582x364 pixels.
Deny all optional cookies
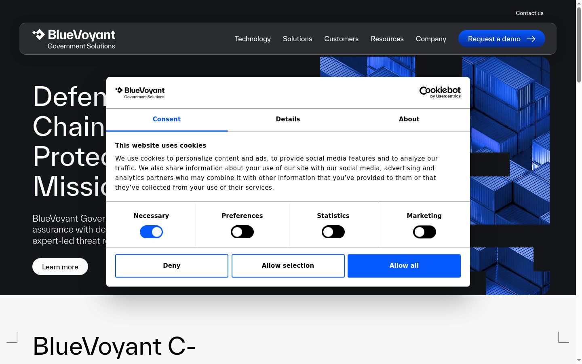172,266
